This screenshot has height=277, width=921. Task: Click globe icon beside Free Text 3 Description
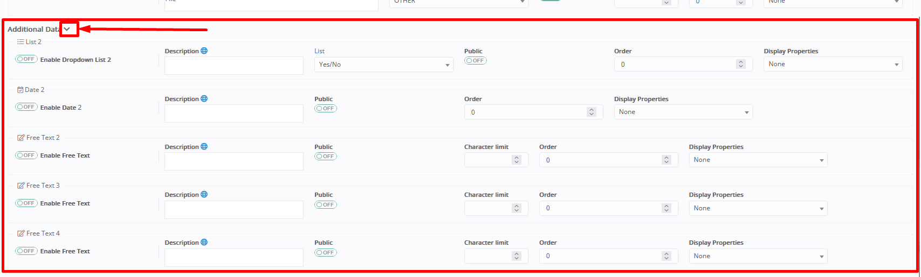(x=204, y=195)
